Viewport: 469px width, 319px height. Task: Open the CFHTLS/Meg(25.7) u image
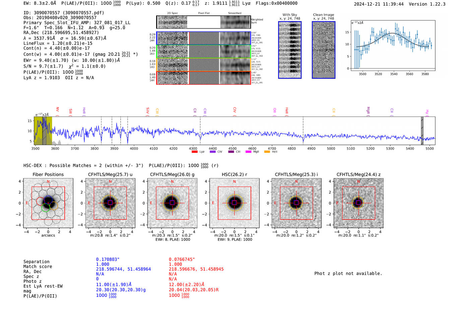pyautogui.click(x=110, y=203)
